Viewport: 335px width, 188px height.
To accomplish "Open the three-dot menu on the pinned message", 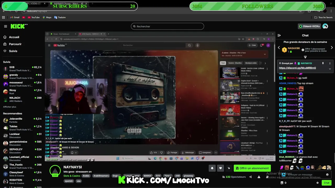I will pos(330,63).
